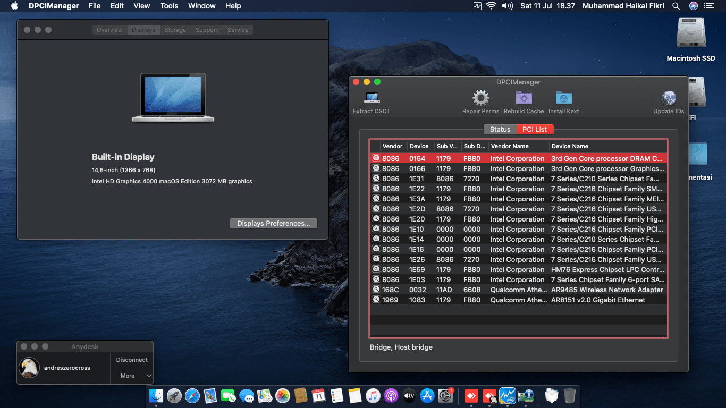Click the lookup icon on the HM76 Express Chipset row
The height and width of the screenshot is (408, 726).
[x=376, y=269]
